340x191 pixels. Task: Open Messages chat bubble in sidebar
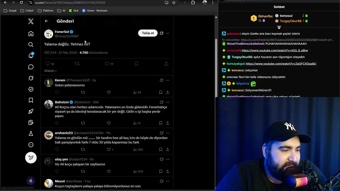31,67
